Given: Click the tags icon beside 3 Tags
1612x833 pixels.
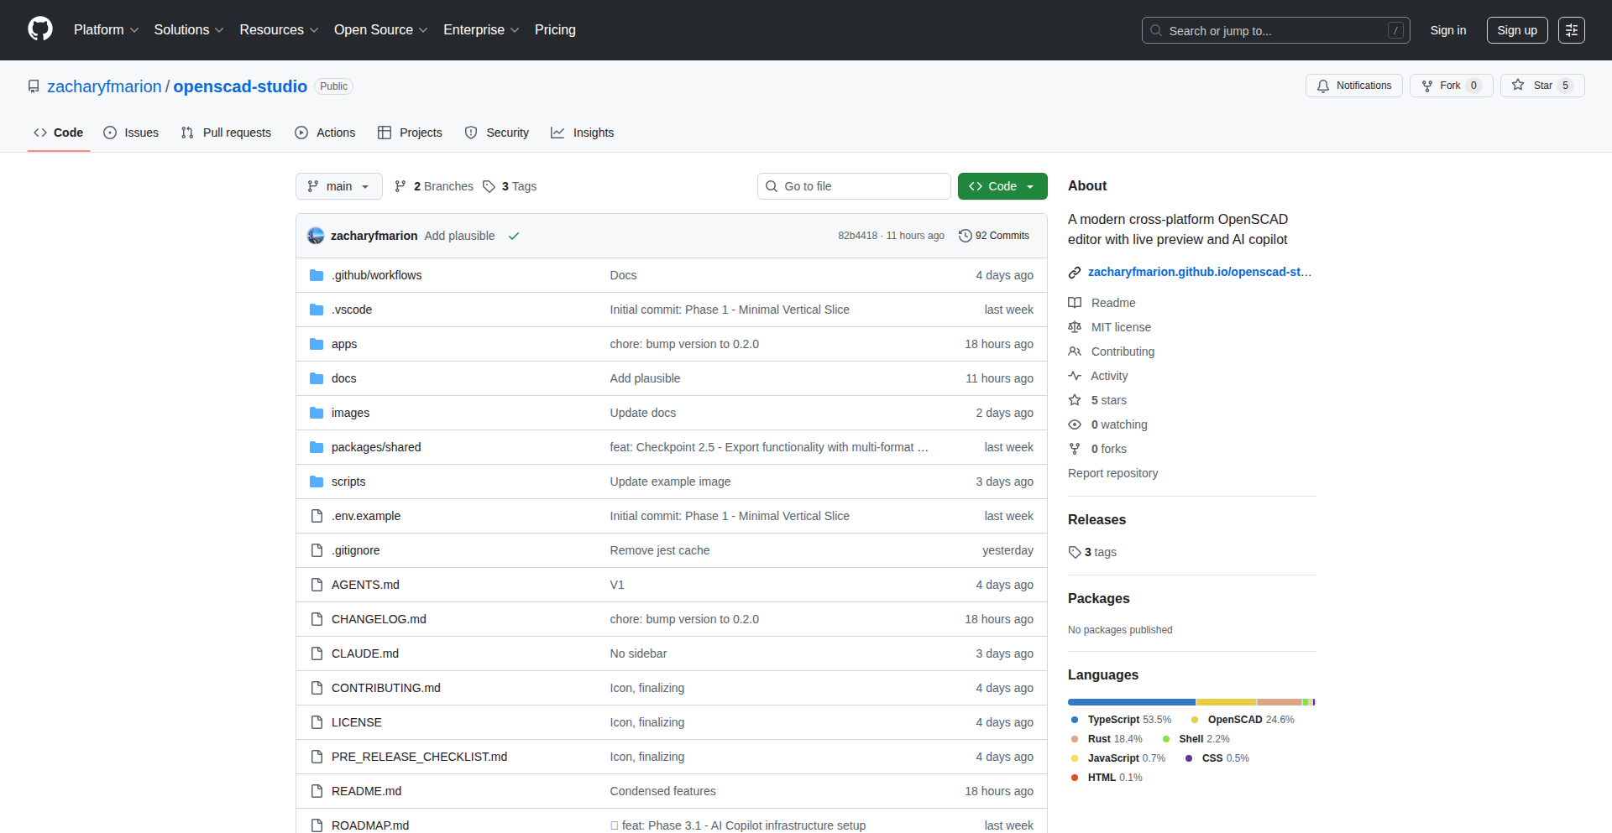Looking at the screenshot, I should (489, 186).
